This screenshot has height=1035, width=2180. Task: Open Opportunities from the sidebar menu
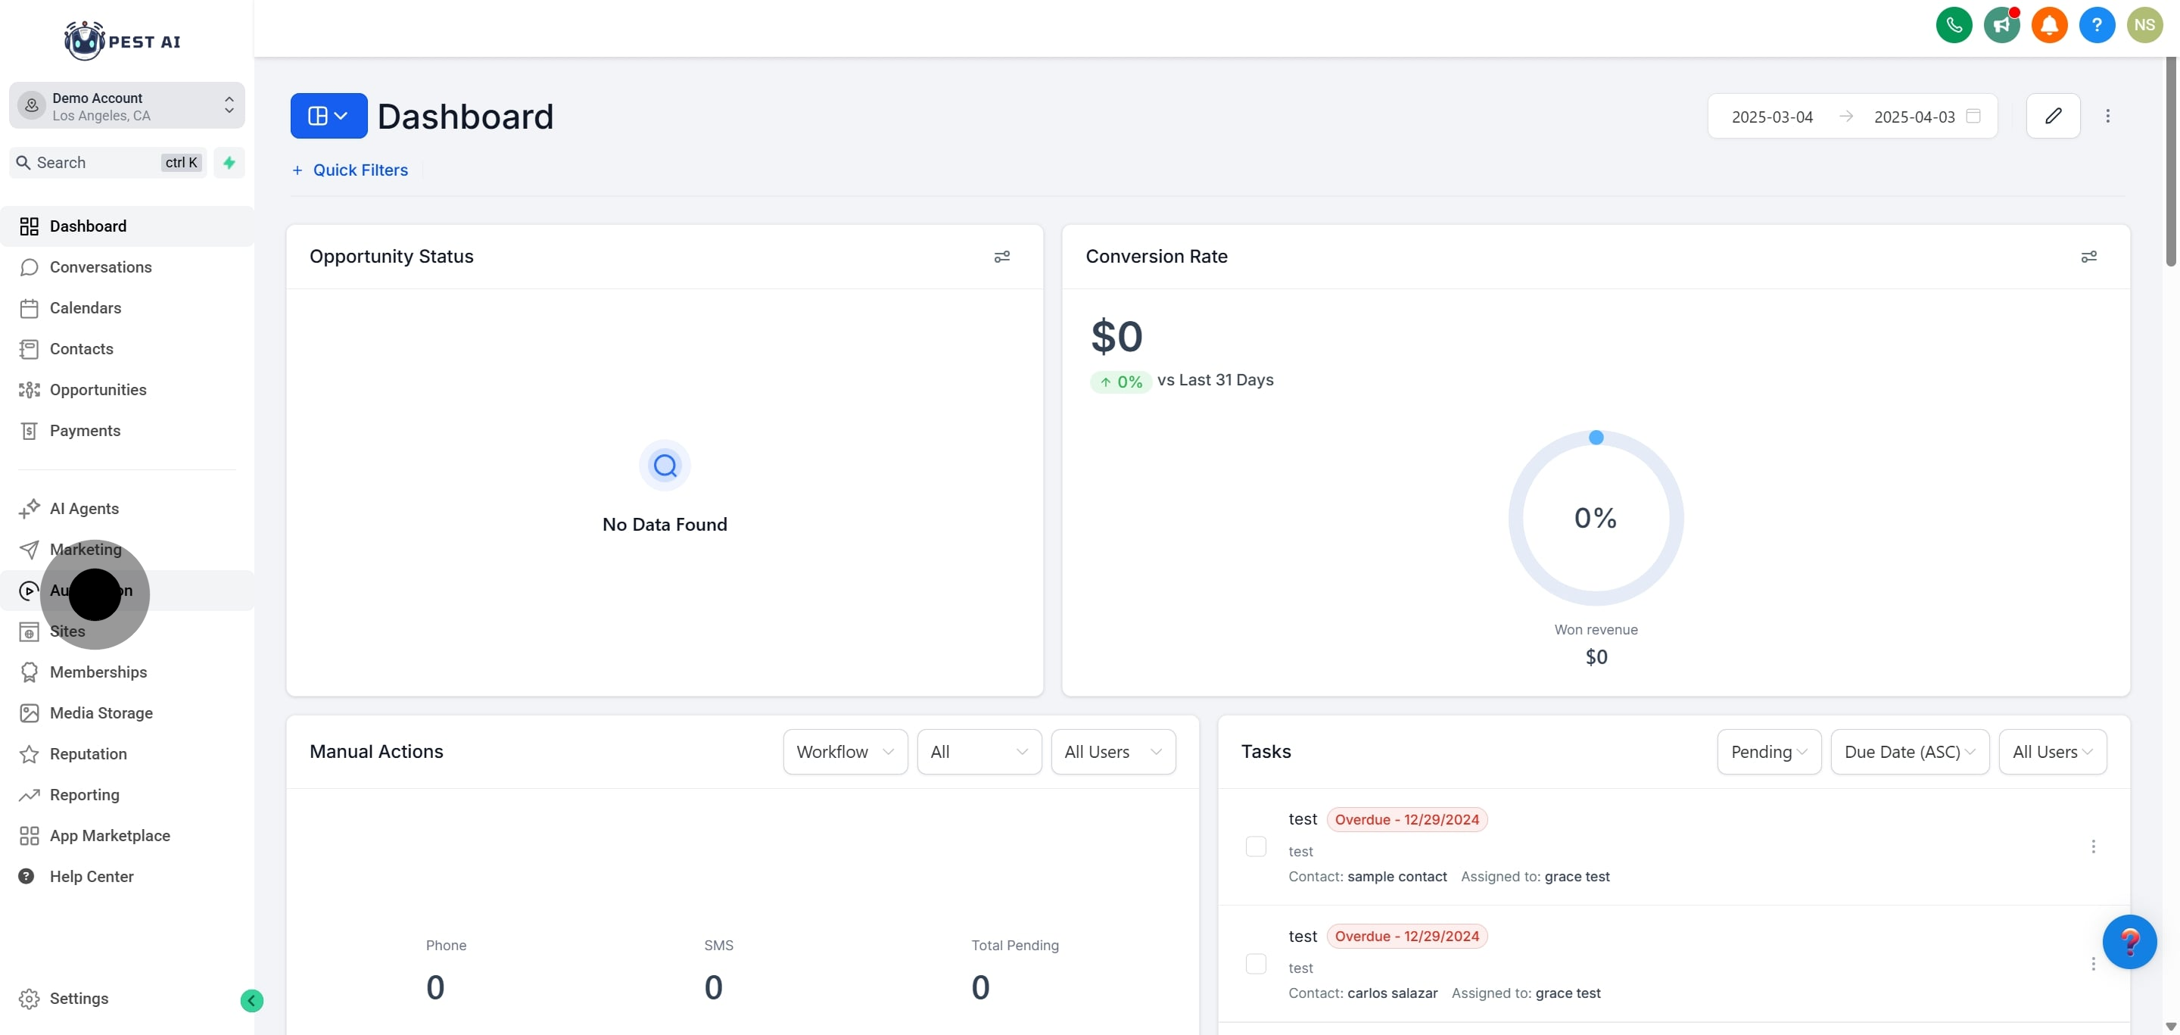click(x=98, y=390)
